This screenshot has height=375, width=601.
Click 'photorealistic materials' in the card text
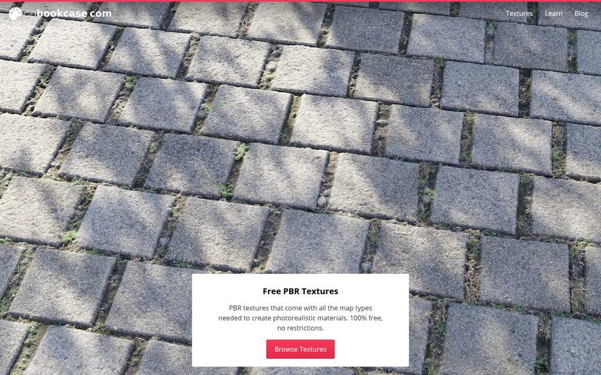[x=309, y=318]
